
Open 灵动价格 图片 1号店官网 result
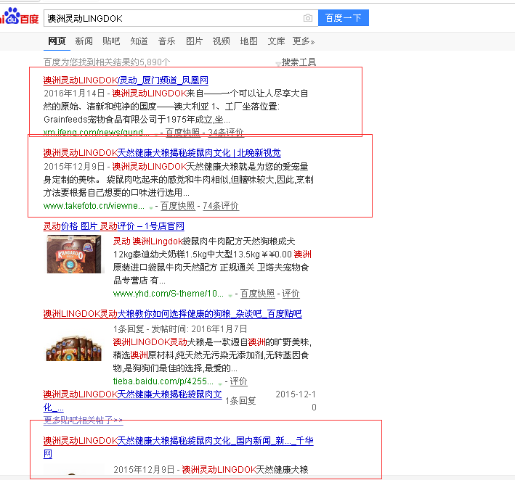tap(113, 226)
